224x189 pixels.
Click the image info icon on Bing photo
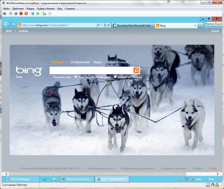coord(209,150)
